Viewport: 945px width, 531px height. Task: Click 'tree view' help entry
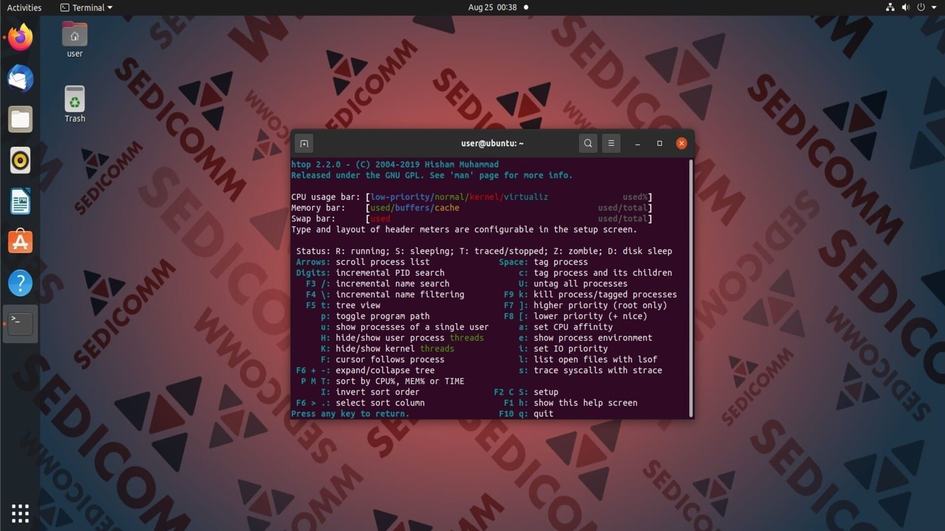coord(358,305)
